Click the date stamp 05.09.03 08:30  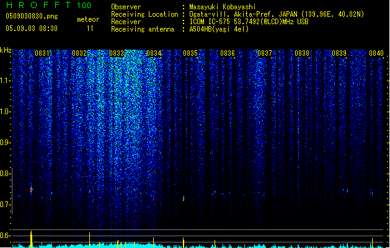click(x=32, y=29)
